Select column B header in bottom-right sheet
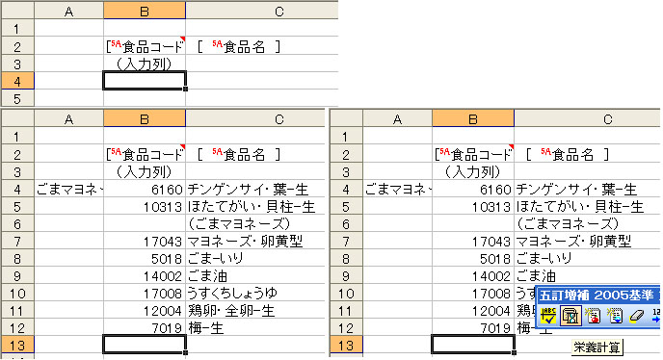663x360 pixels. pos(473,118)
